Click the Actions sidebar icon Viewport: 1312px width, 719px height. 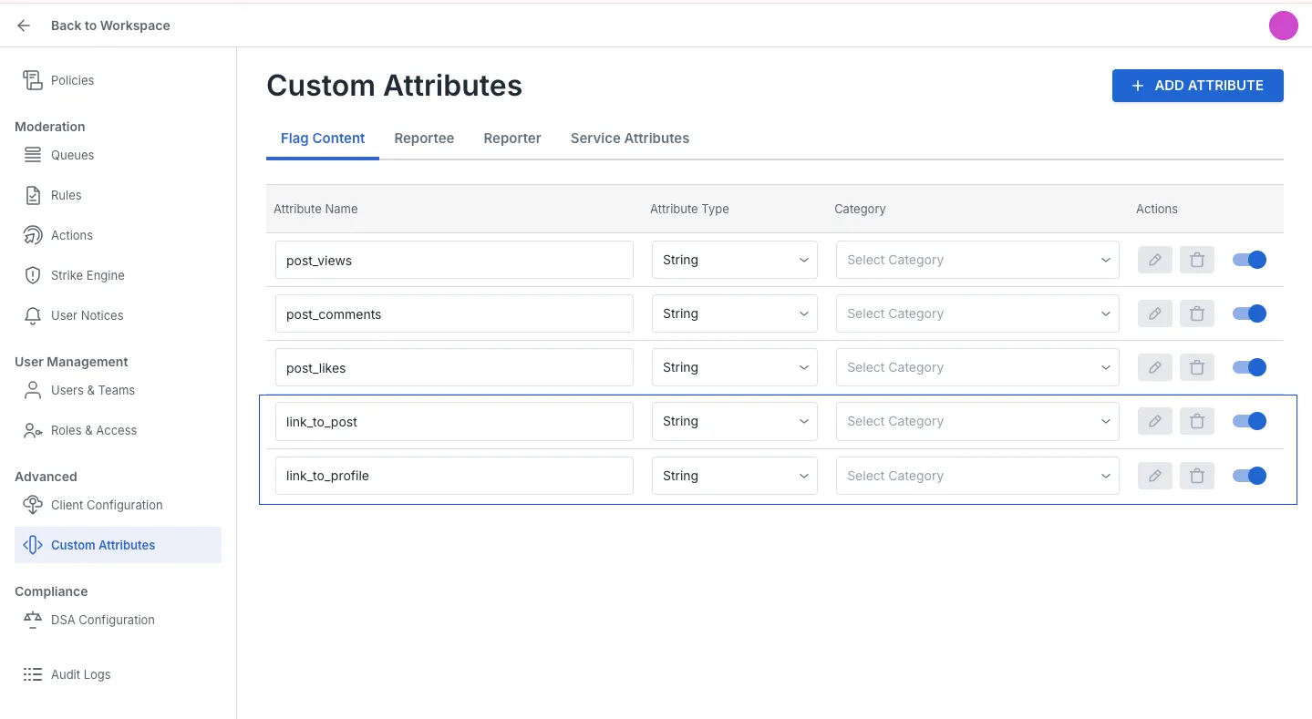(x=33, y=235)
